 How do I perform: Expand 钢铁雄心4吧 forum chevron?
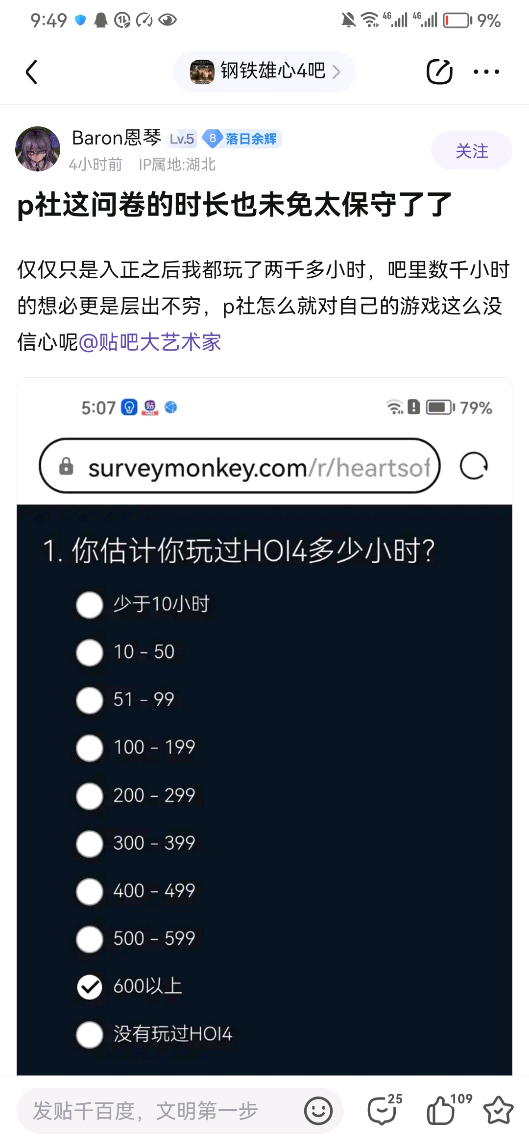pos(336,72)
